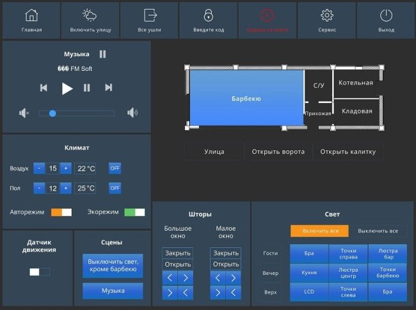This screenshot has height=310, width=416.
Task: Open the Главная home icon
Action: point(31,15)
